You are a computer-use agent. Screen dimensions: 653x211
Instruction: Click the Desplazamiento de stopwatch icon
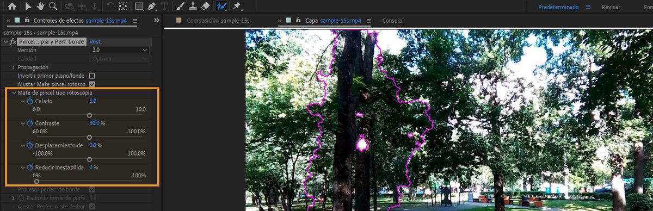[x=30, y=145]
